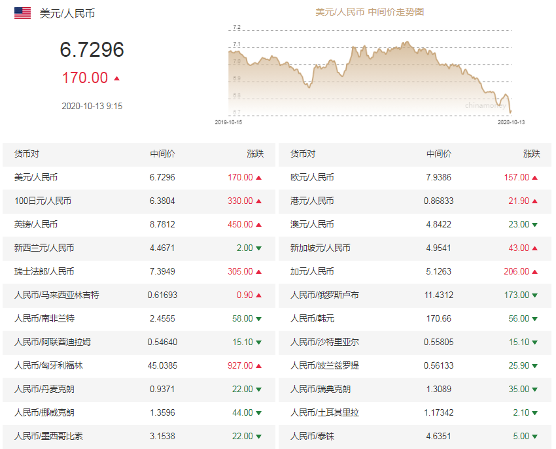
Task: Click the red up arrow in the 欧元/人民币 row
Action: 535,178
